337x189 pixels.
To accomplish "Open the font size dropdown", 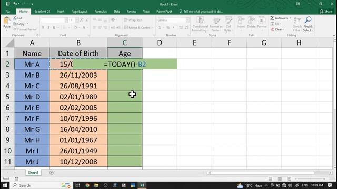I will [77, 20].
